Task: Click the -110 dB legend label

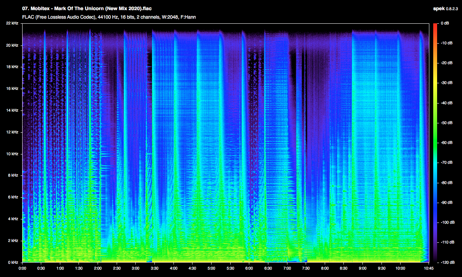Action: 447,242
